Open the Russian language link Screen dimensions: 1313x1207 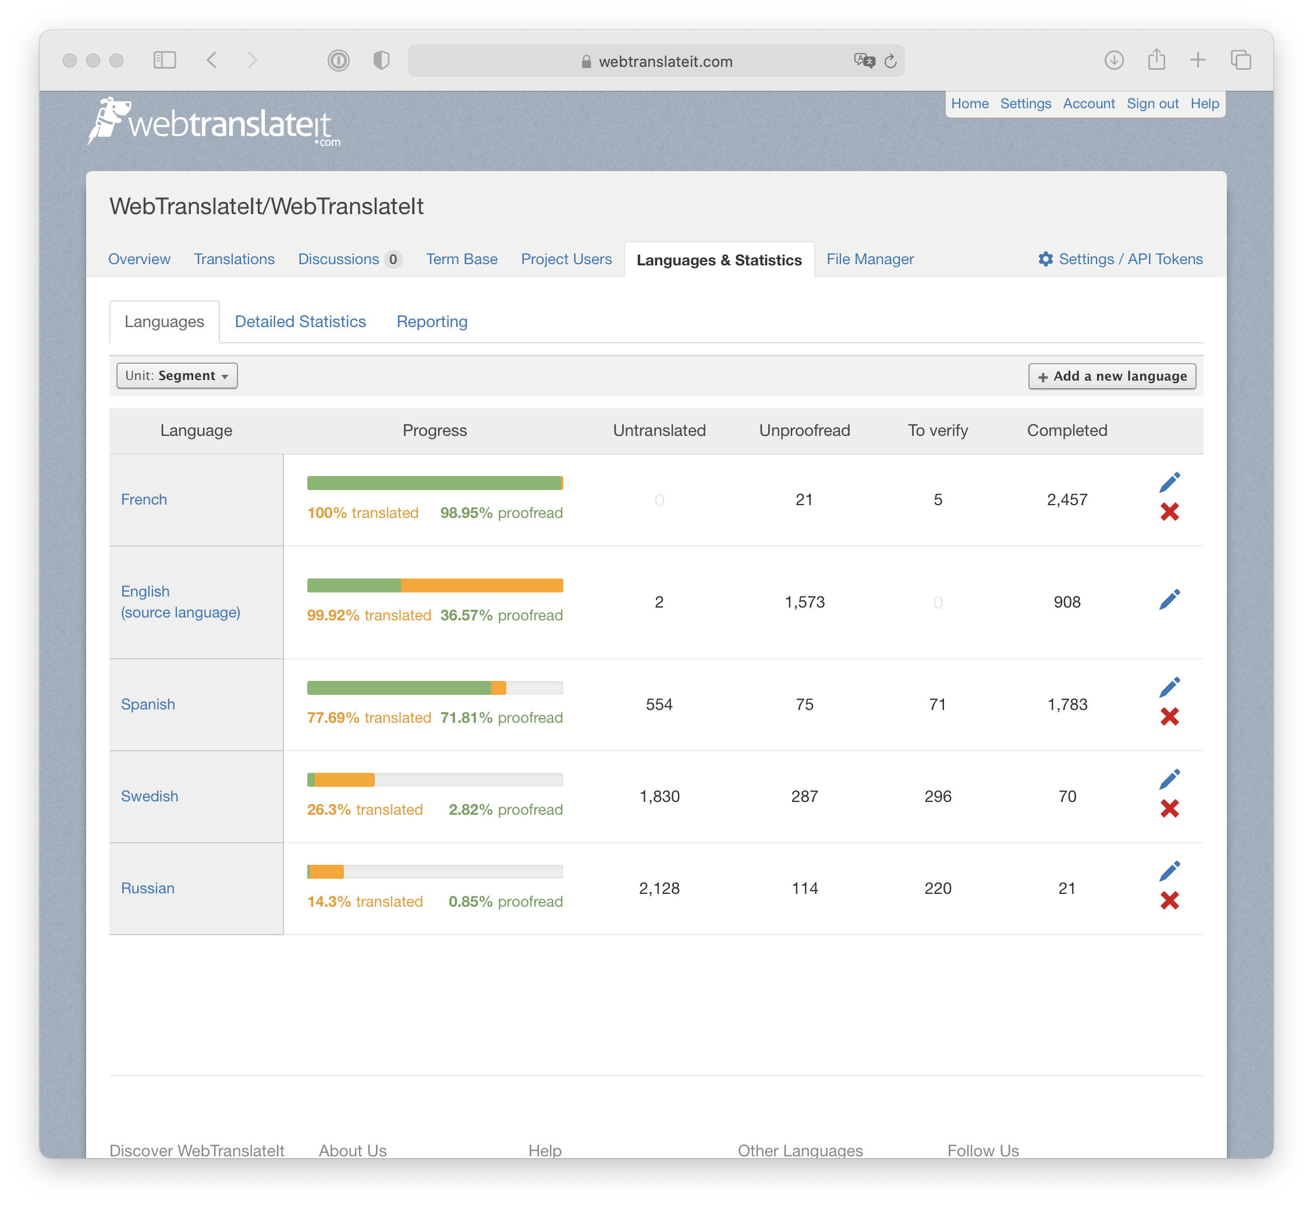tap(148, 888)
